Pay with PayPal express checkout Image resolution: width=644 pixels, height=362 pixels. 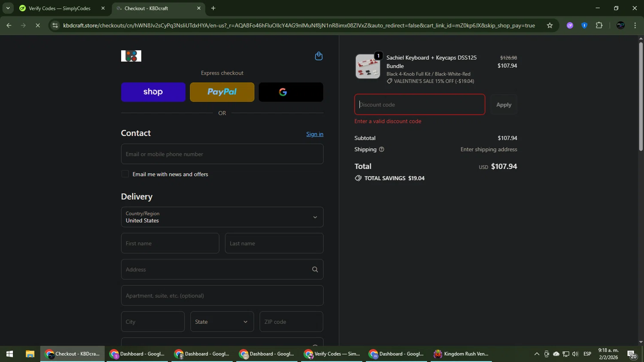coord(222,92)
